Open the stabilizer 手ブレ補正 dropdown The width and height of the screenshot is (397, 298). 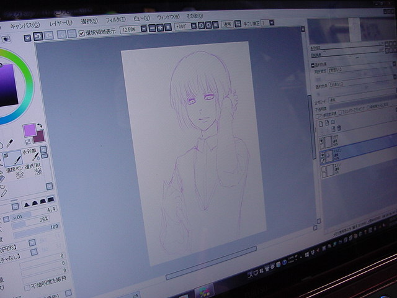point(272,22)
